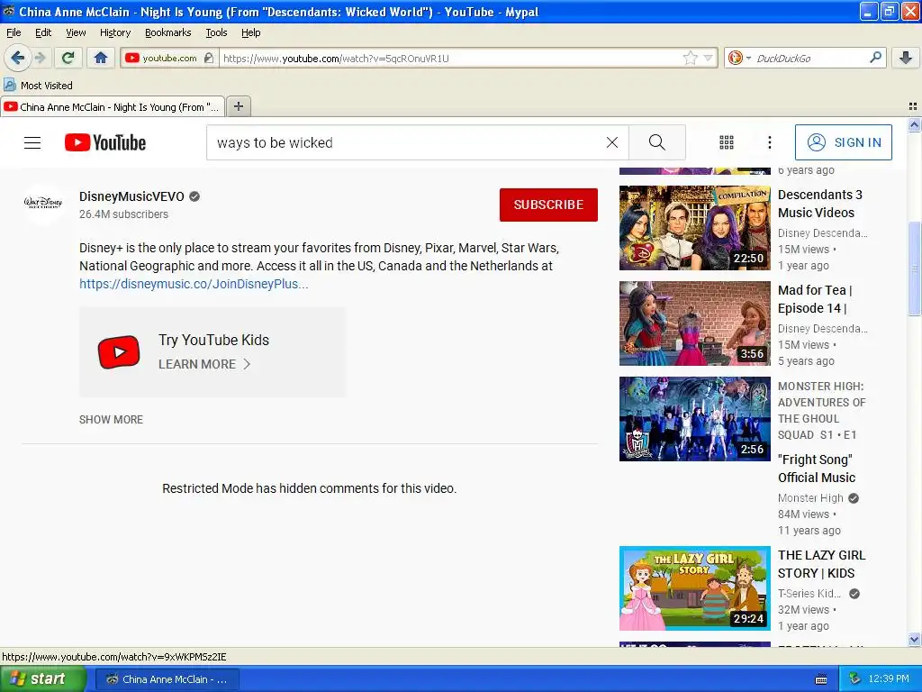Screen dimensions: 922x692
Task: Open the browser downloads arrow icon
Action: [x=906, y=58]
